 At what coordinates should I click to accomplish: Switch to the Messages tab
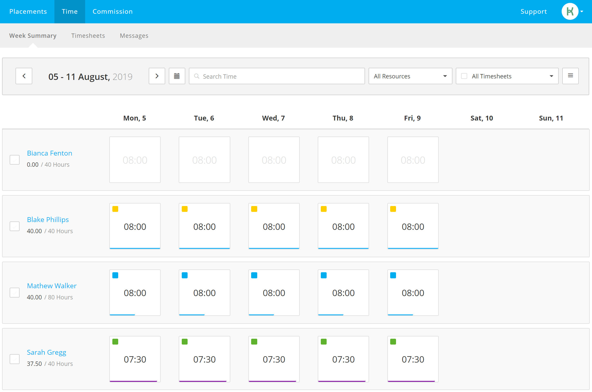[134, 36]
